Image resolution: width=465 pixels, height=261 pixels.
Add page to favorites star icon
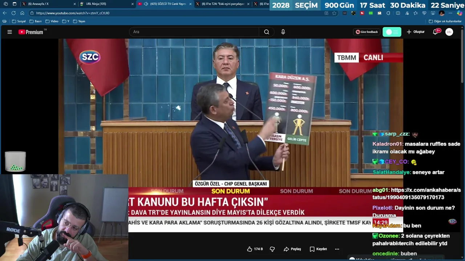pos(334,13)
